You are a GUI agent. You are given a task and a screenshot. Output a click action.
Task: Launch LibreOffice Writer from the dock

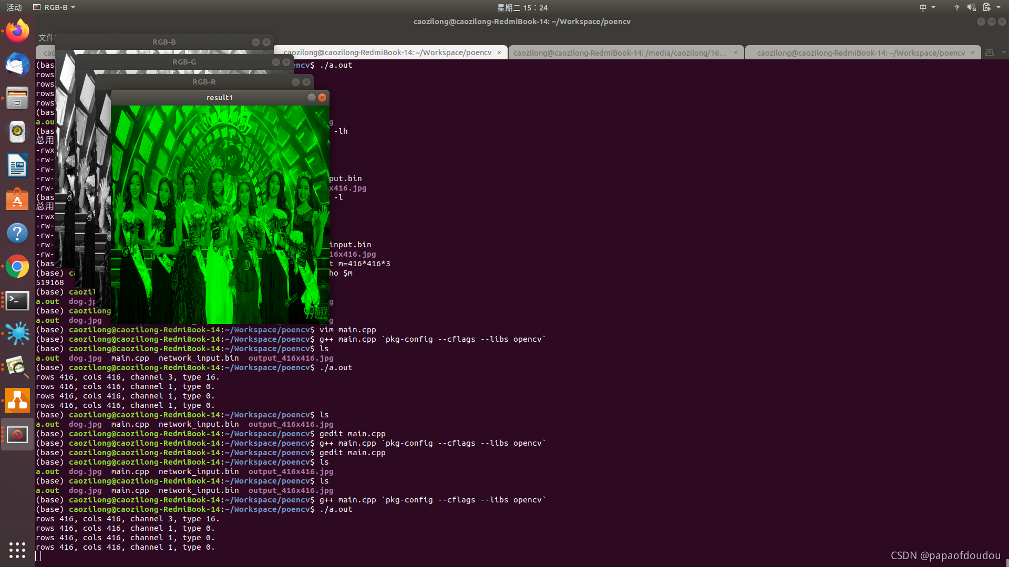17,165
